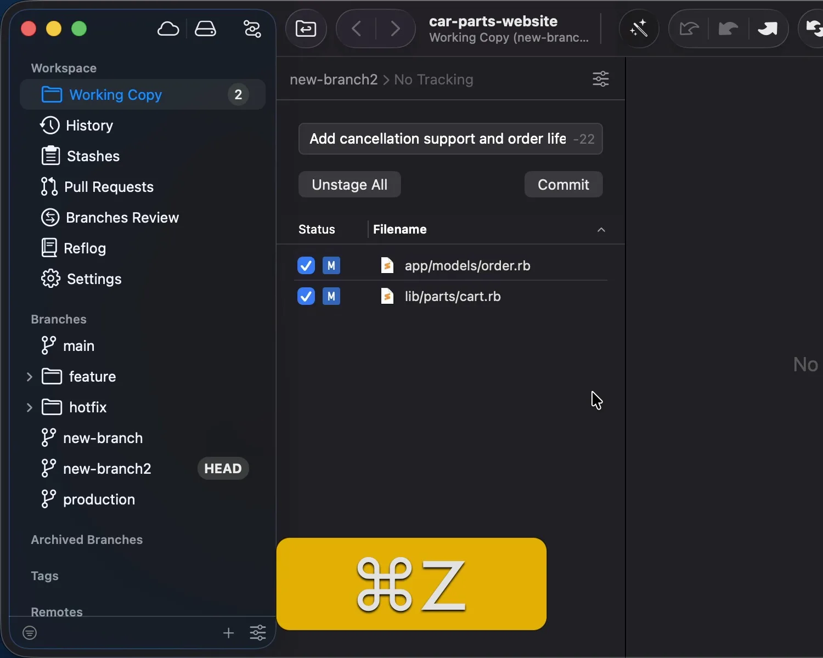This screenshot has width=823, height=658.
Task: Select the main branch
Action: coord(143,346)
